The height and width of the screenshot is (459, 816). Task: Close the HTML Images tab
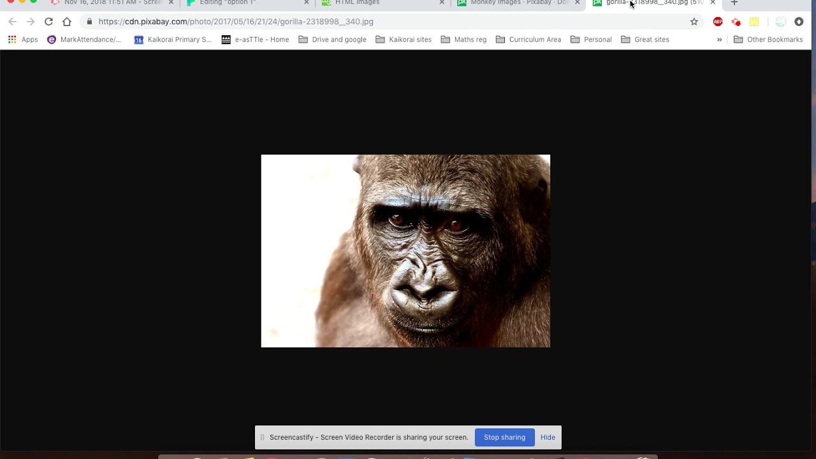pyautogui.click(x=442, y=3)
